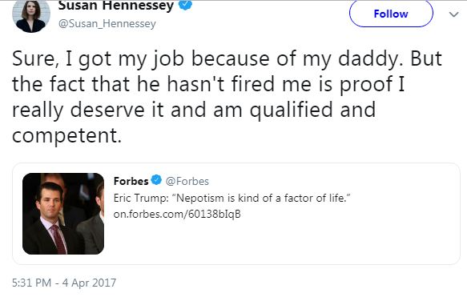The image size is (467, 297).
Task: Click the verified badge beside Susan Hennessey
Action: pyautogui.click(x=186, y=5)
